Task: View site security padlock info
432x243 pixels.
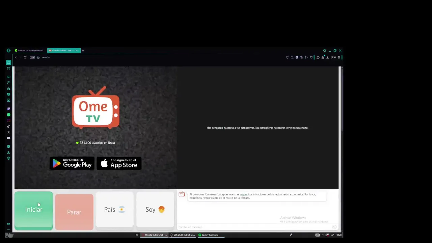Action: pos(38,57)
